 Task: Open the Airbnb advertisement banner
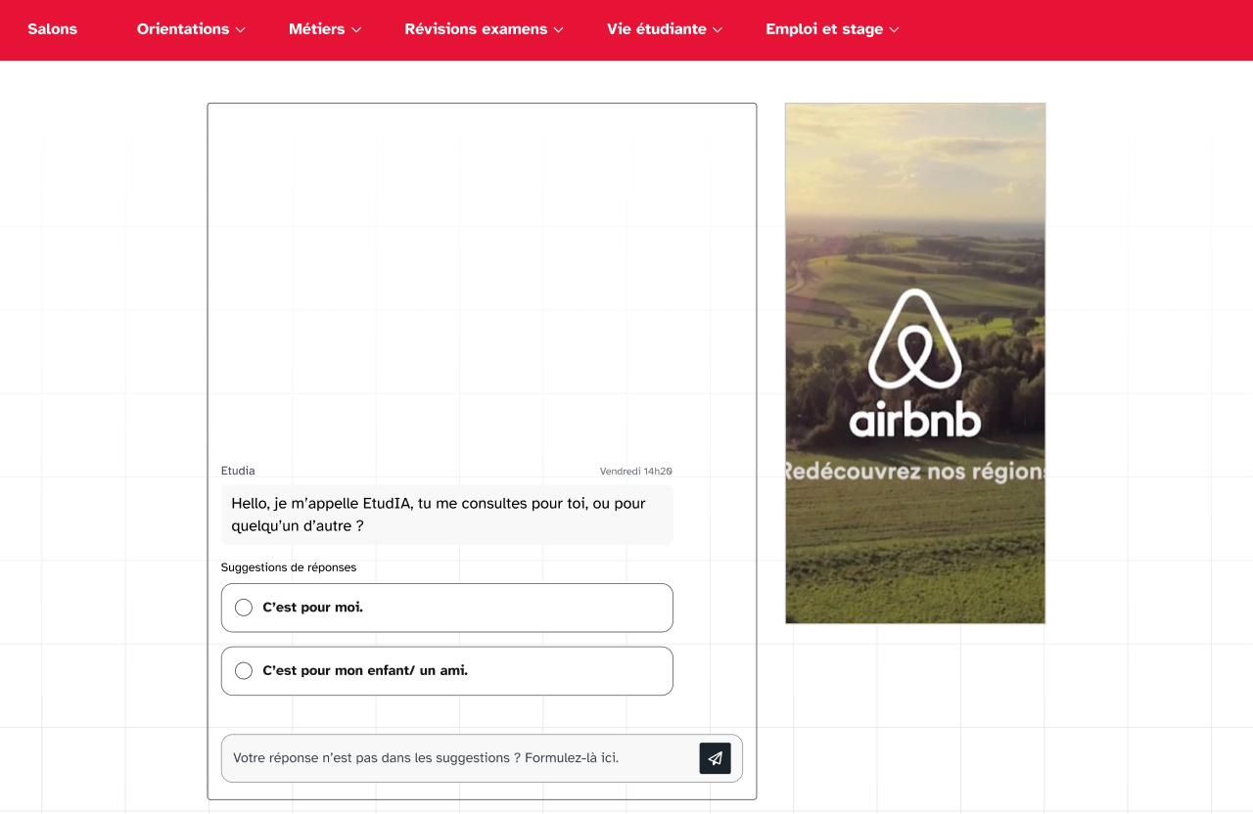(915, 363)
